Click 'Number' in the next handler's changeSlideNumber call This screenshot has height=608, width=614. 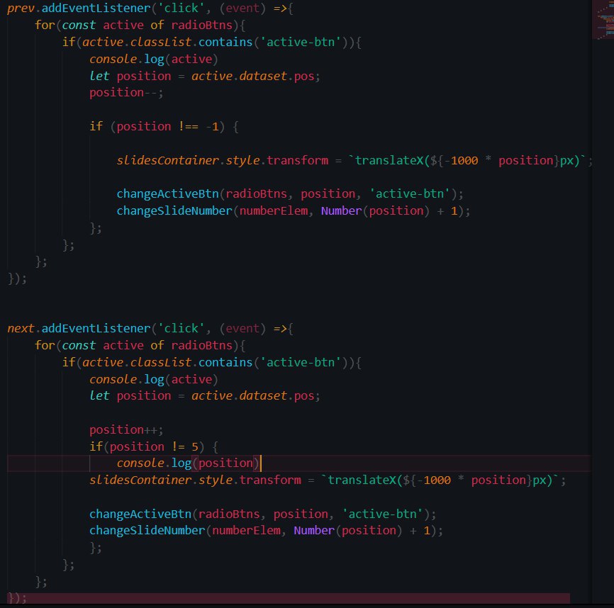tap(314, 531)
